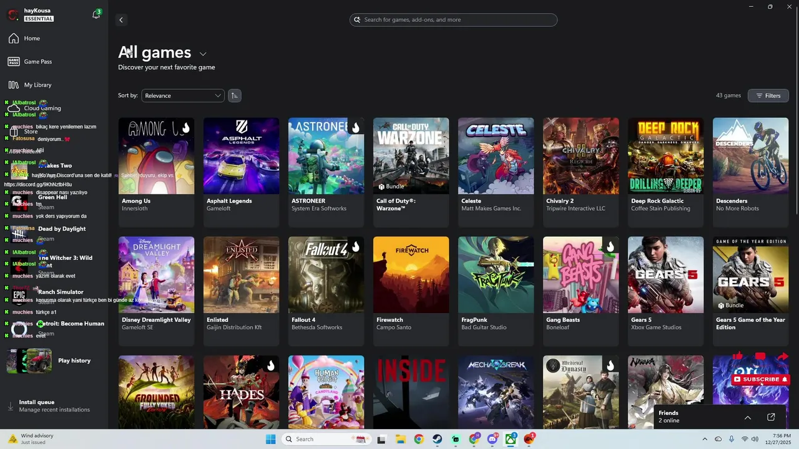
Task: Open File Explorer from taskbar
Action: pyautogui.click(x=400, y=439)
